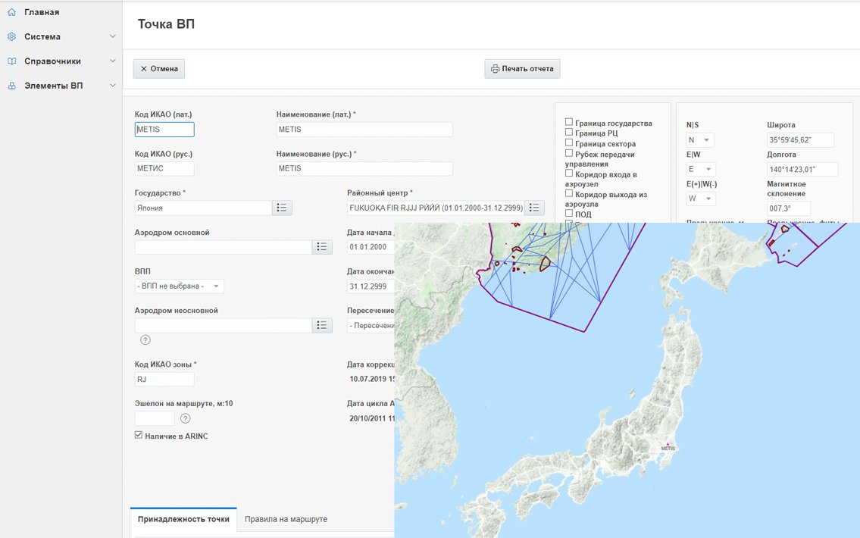Click help icon under Аэродром неосновной
860x538 pixels.
tap(145, 339)
